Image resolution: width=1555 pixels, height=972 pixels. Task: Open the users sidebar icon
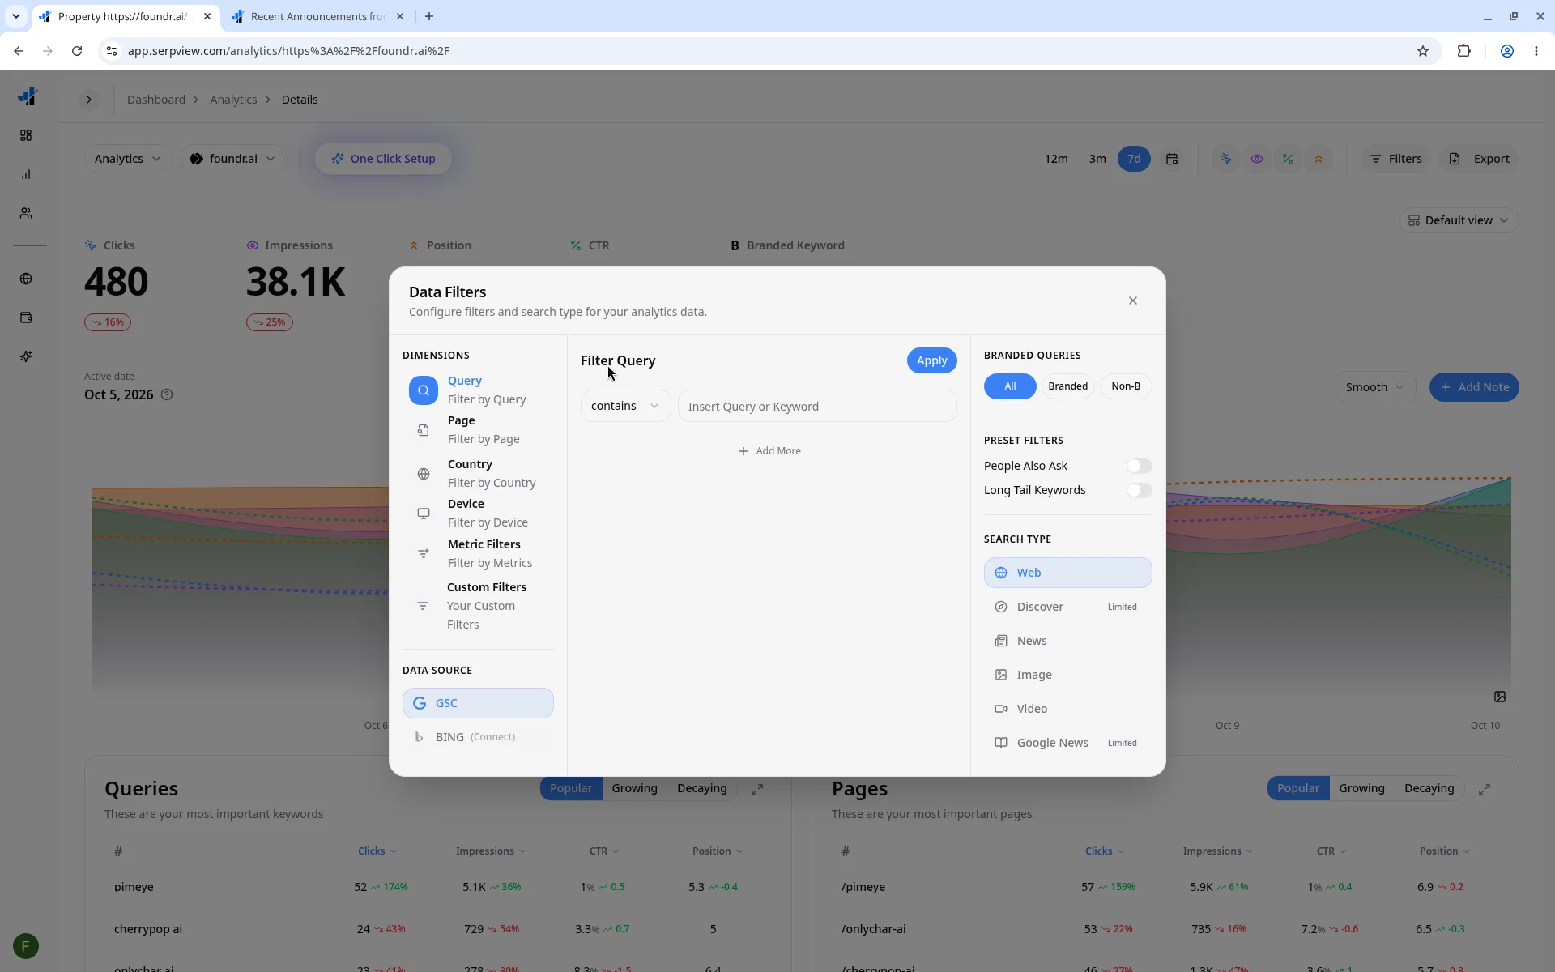pyautogui.click(x=26, y=213)
